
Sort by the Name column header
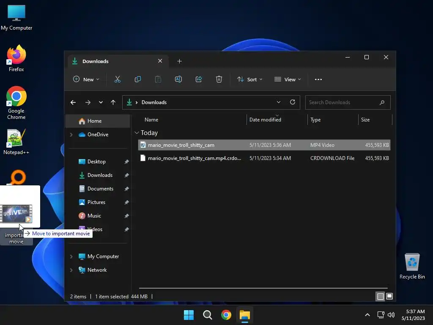coord(151,120)
